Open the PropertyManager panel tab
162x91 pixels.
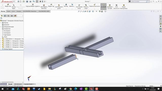coord(5,16)
